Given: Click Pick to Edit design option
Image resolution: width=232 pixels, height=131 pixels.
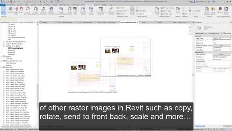Looking at the screenshot, I should tap(141, 11).
